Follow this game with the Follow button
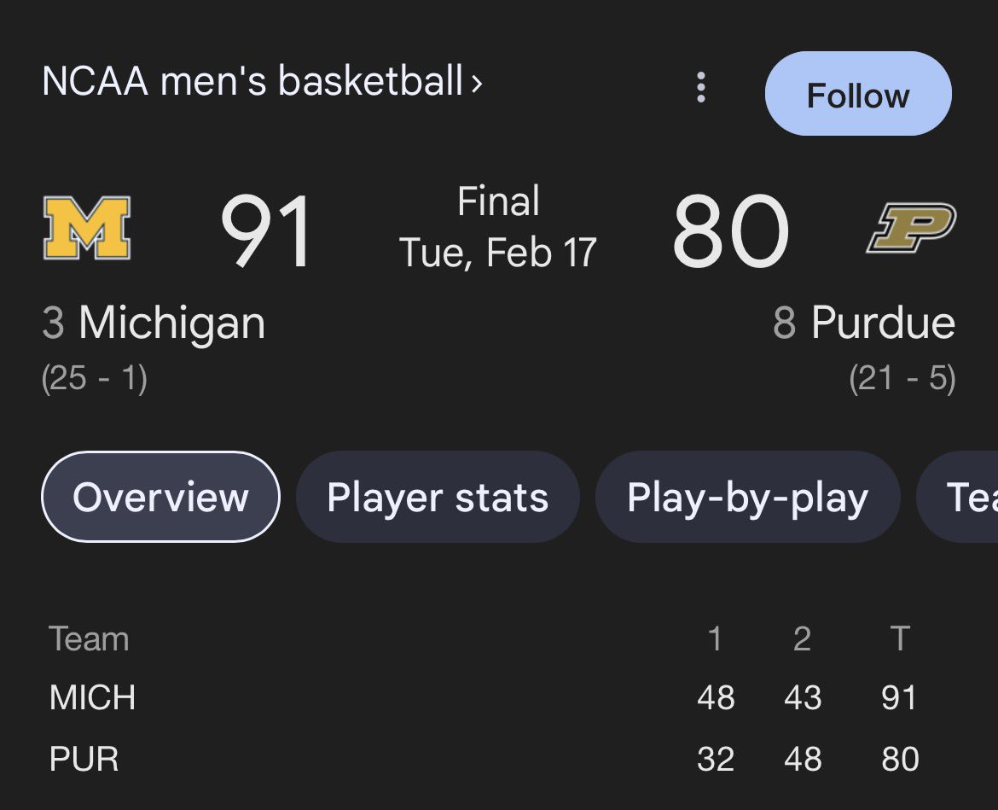The image size is (998, 810). (858, 94)
